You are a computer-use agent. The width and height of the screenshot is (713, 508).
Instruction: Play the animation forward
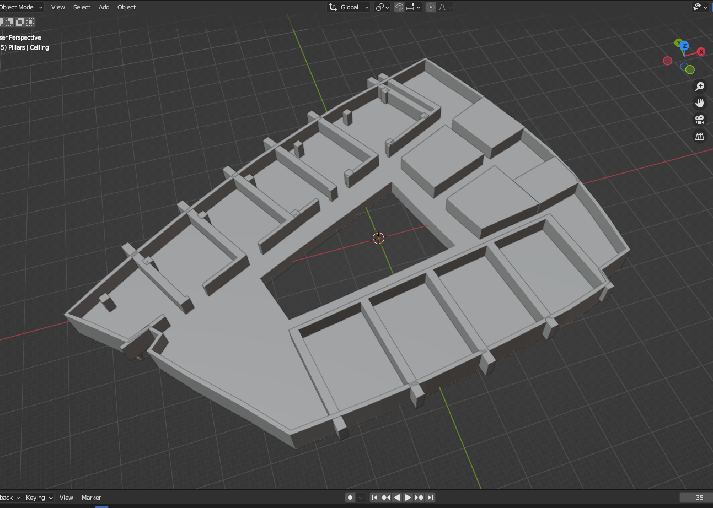[408, 498]
